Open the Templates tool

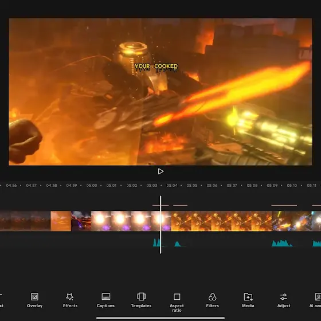(x=141, y=300)
